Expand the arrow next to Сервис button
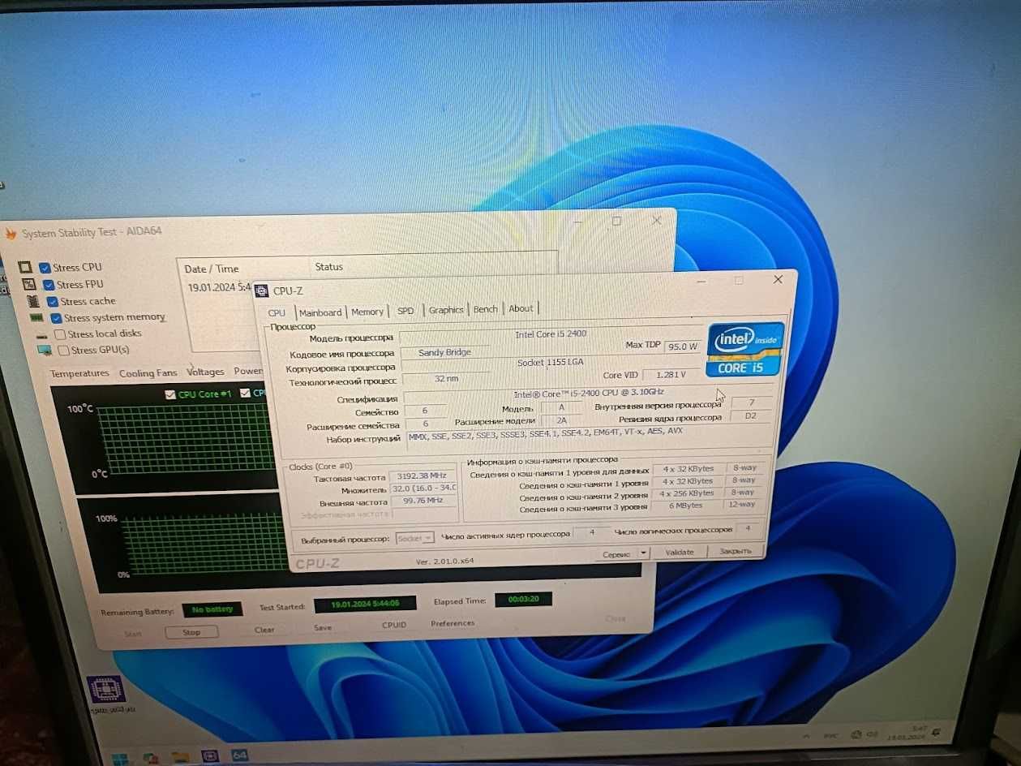1021x766 pixels. click(643, 553)
